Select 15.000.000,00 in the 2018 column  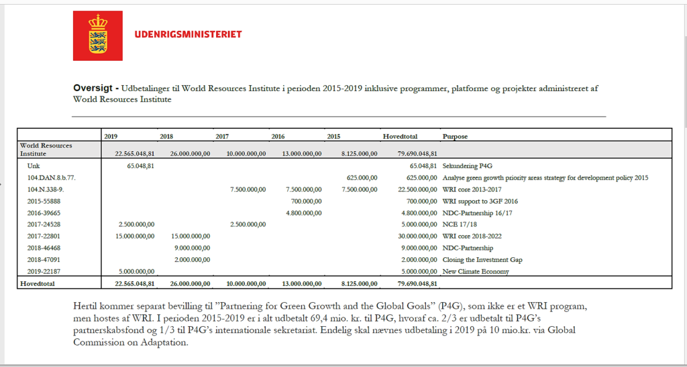(190, 236)
